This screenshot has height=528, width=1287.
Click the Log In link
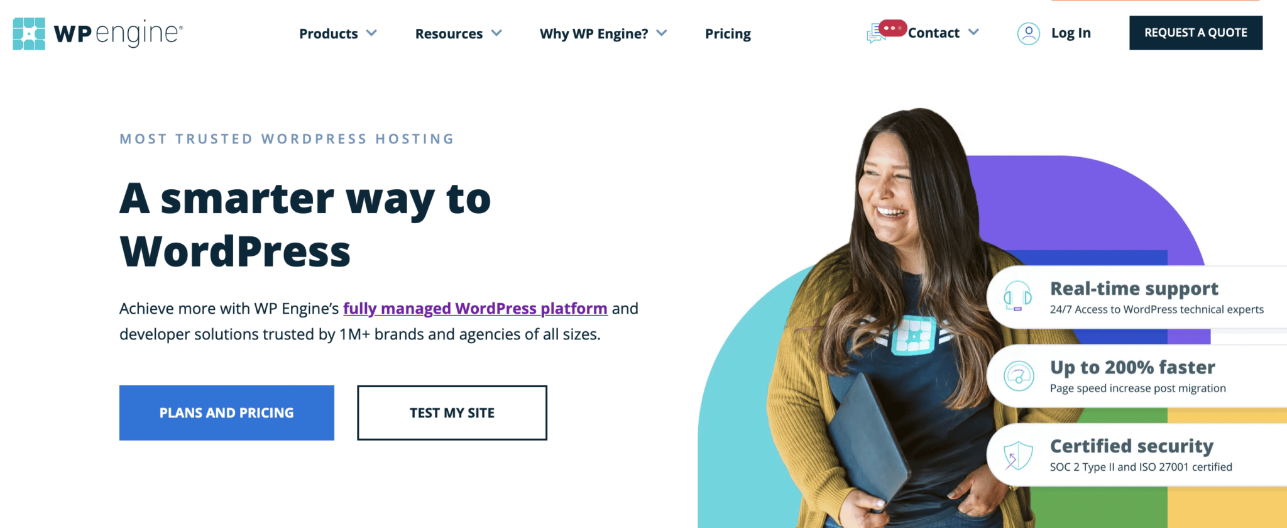1071,33
